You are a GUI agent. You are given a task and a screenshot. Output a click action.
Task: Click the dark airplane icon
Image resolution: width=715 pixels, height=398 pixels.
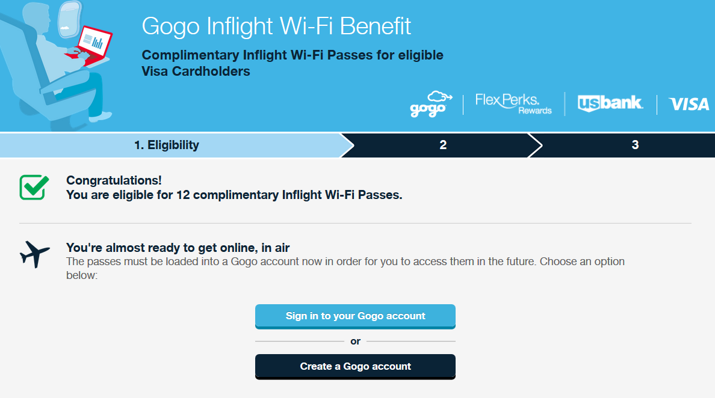click(x=34, y=254)
